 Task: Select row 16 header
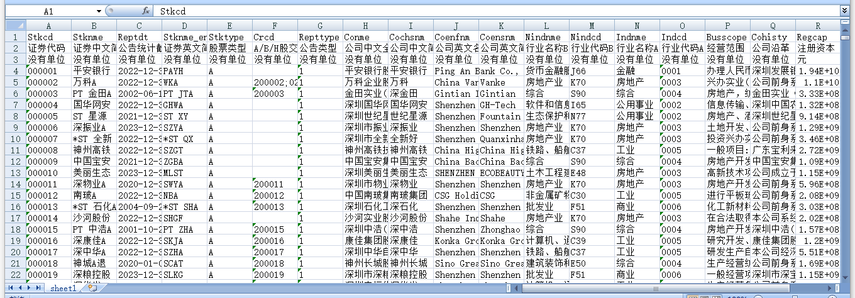click(15, 206)
